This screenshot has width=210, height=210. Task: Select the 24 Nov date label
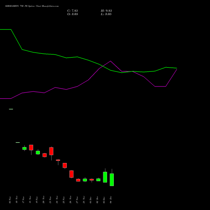[x=57, y=199]
